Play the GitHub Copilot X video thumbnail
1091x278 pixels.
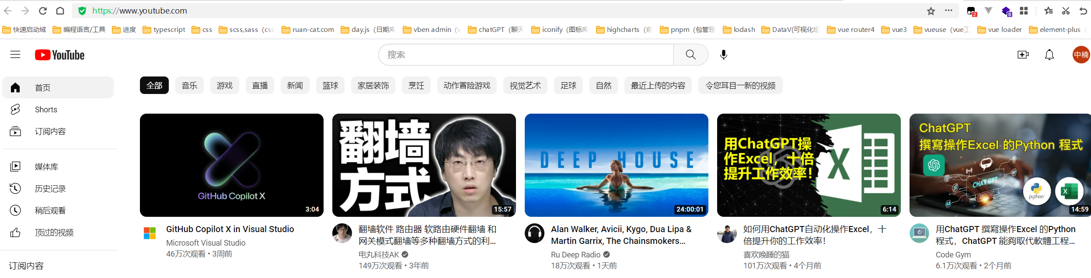click(232, 165)
